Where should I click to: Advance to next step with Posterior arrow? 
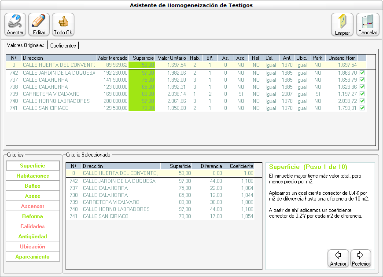pos(361,258)
